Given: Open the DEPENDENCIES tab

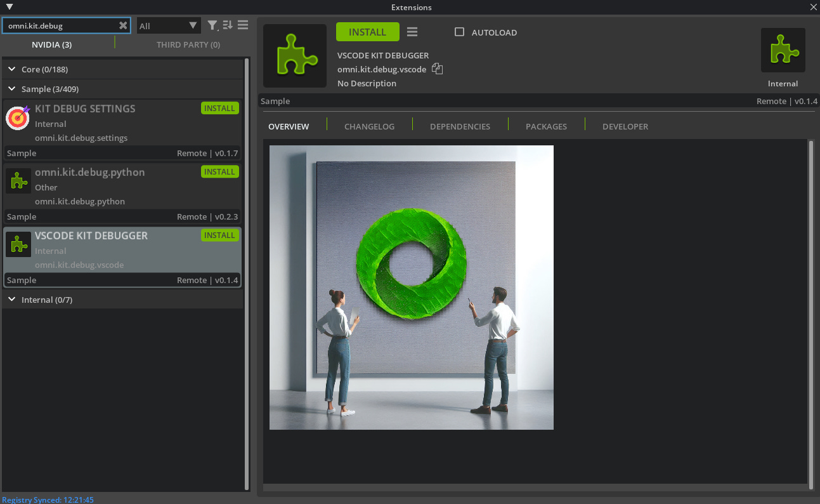Looking at the screenshot, I should click(x=460, y=126).
